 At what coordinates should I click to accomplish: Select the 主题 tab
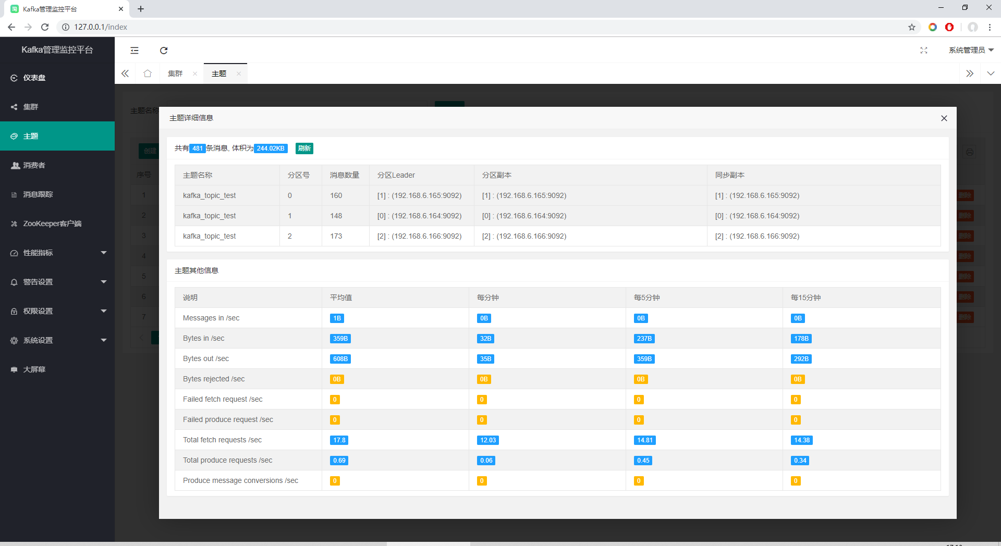tap(219, 73)
